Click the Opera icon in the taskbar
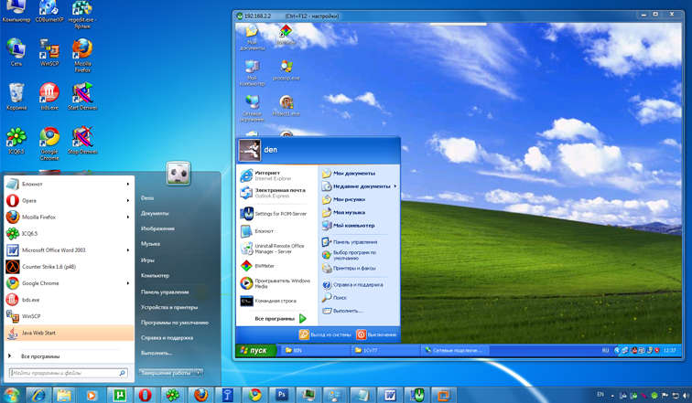This screenshot has width=692, height=403. pos(146,395)
